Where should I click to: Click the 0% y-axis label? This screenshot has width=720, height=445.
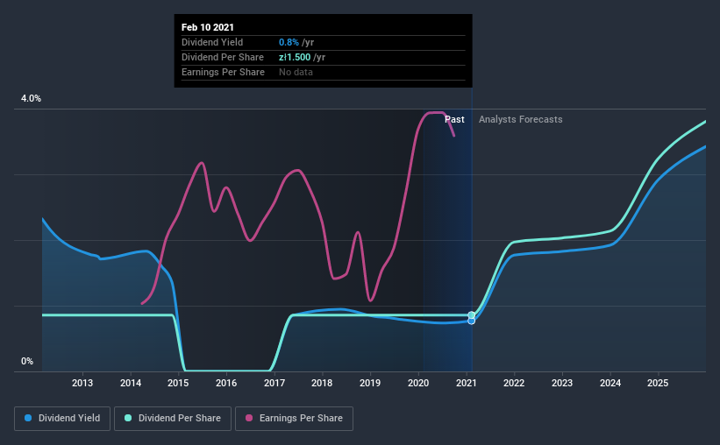pyautogui.click(x=27, y=361)
